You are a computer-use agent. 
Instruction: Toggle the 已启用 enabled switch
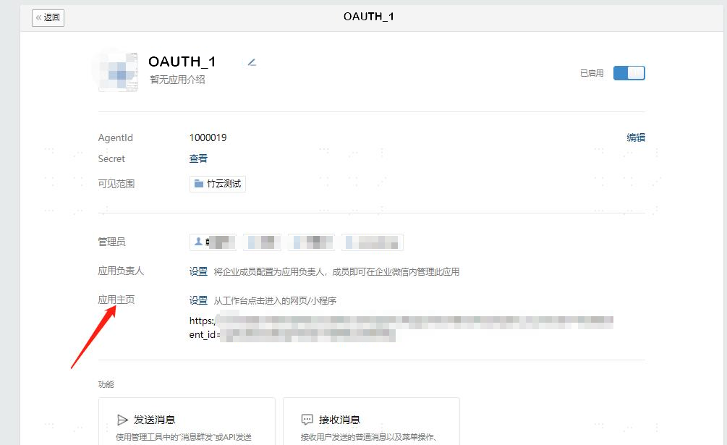coord(629,73)
